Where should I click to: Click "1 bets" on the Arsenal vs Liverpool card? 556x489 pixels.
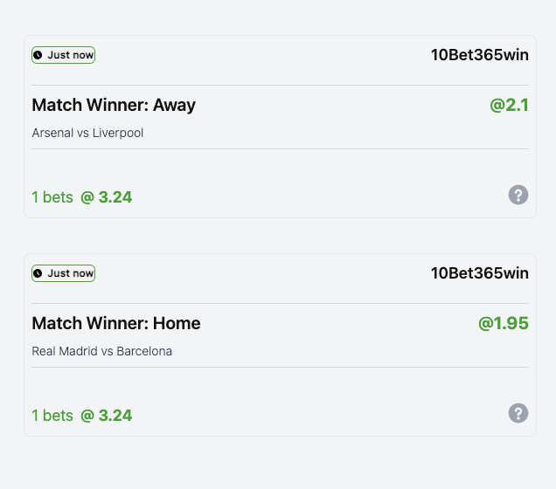coord(52,197)
